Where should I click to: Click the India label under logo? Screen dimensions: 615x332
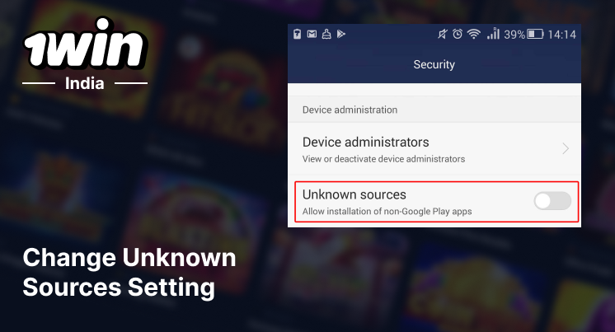coord(85,83)
